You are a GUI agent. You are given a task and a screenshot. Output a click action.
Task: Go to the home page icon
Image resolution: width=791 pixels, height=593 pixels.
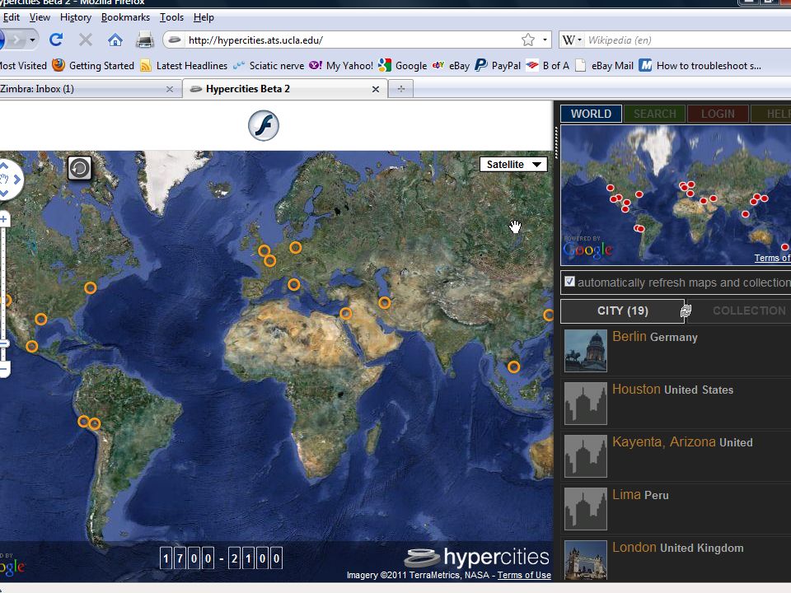[115, 40]
